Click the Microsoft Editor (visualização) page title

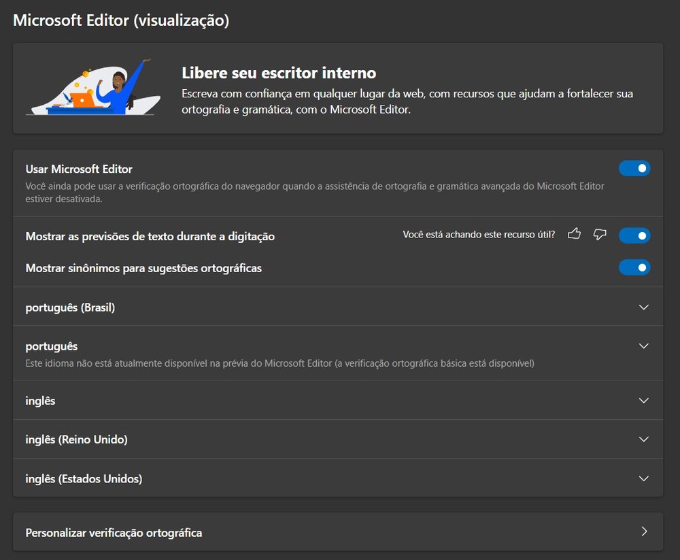[121, 20]
